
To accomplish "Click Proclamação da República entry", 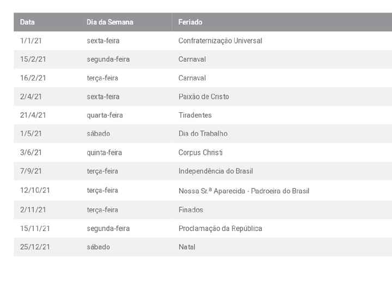I will (220, 228).
